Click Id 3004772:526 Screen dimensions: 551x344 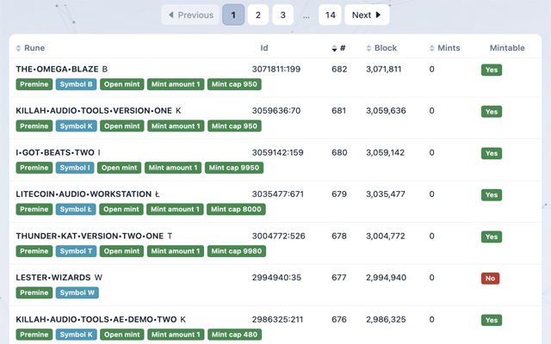tap(278, 236)
